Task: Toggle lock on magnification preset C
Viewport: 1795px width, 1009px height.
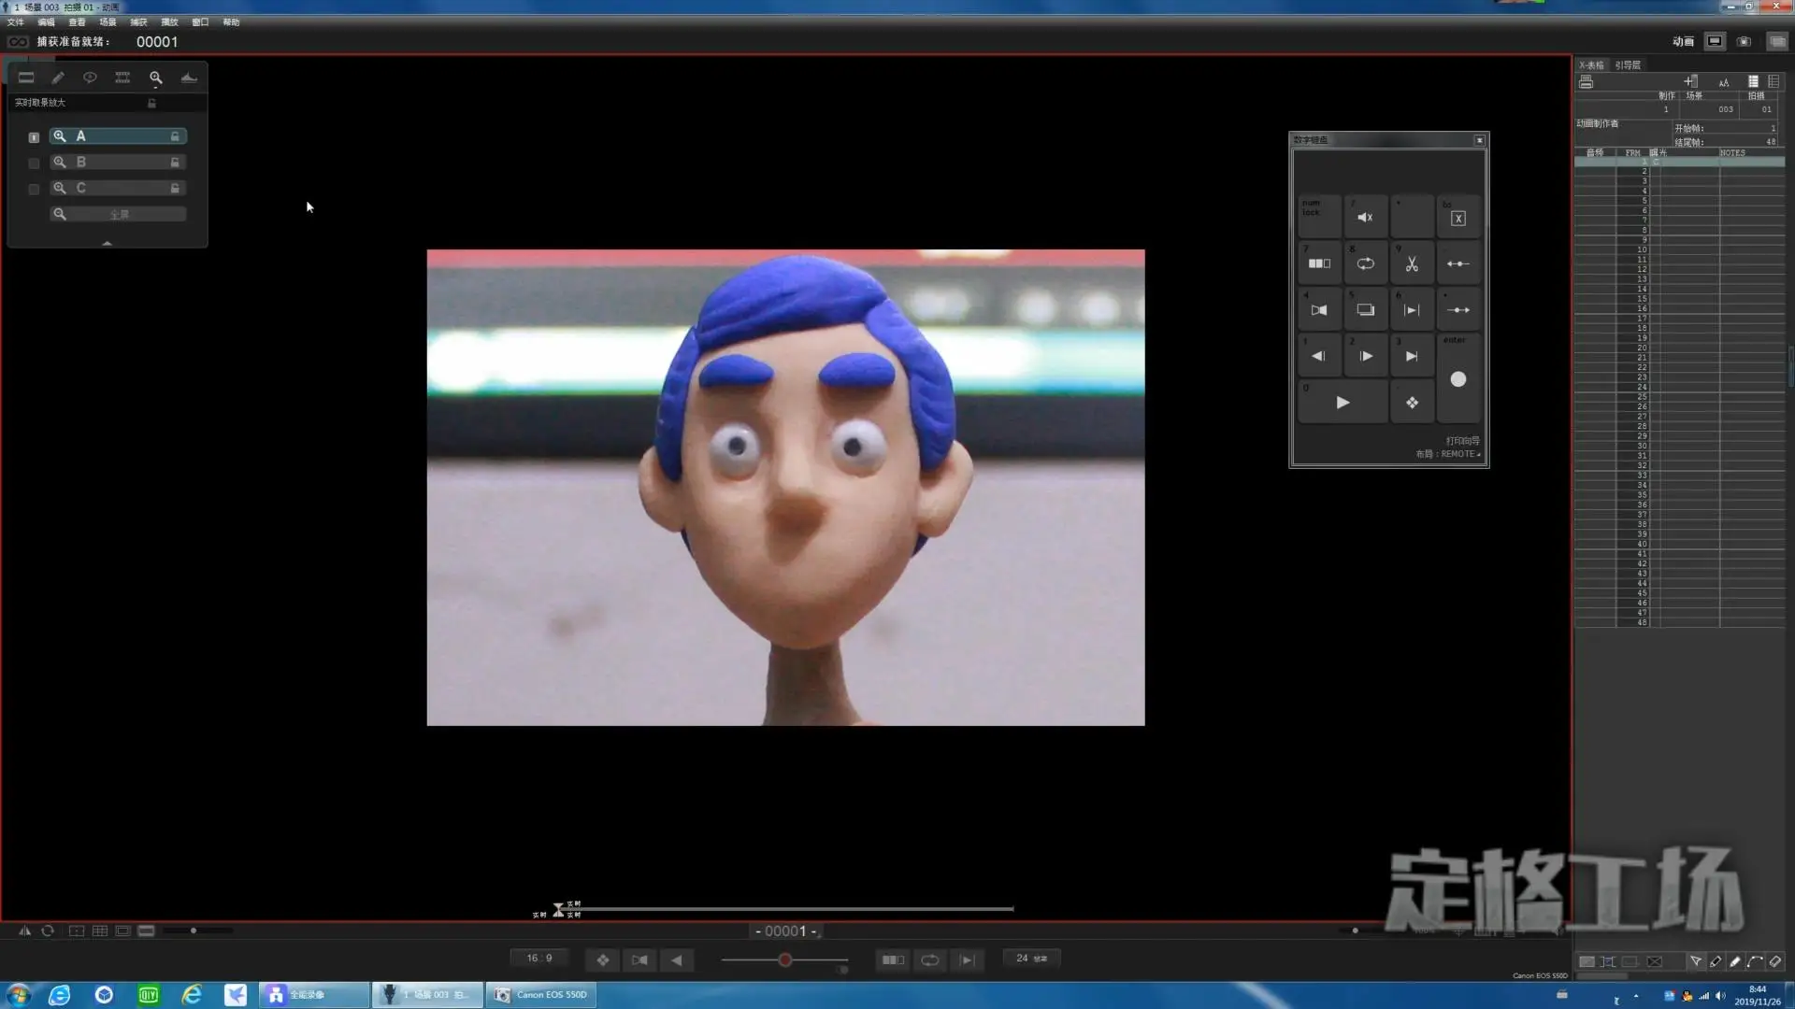Action: (175, 189)
